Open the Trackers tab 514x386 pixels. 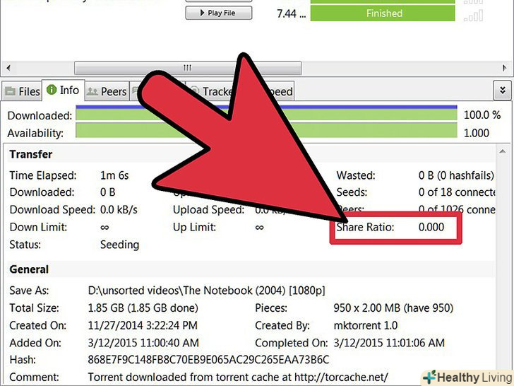point(213,91)
